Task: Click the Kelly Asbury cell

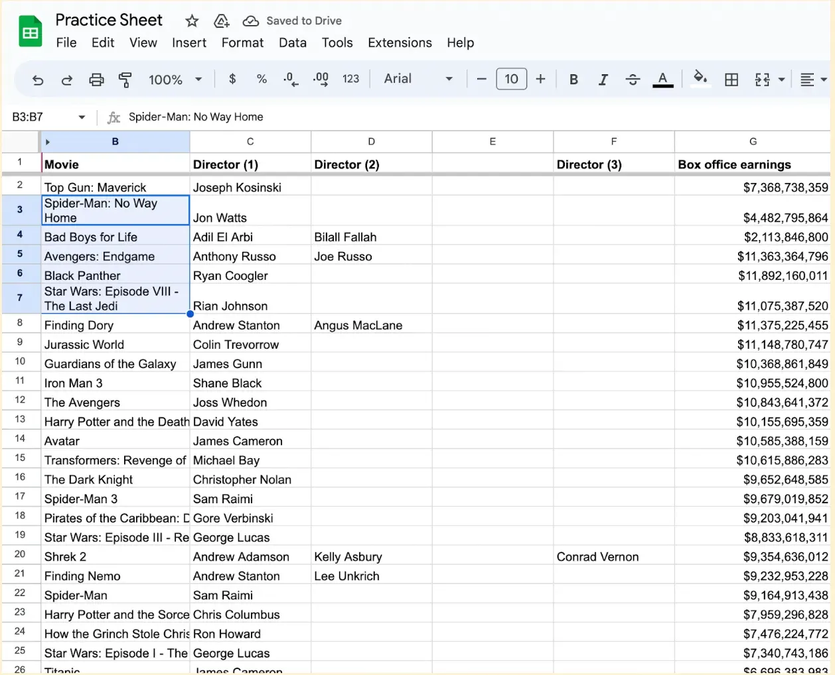Action: [x=372, y=556]
